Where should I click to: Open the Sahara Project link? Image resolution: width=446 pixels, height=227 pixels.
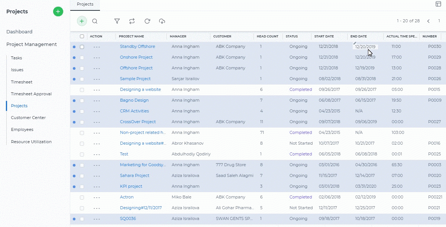click(135, 175)
